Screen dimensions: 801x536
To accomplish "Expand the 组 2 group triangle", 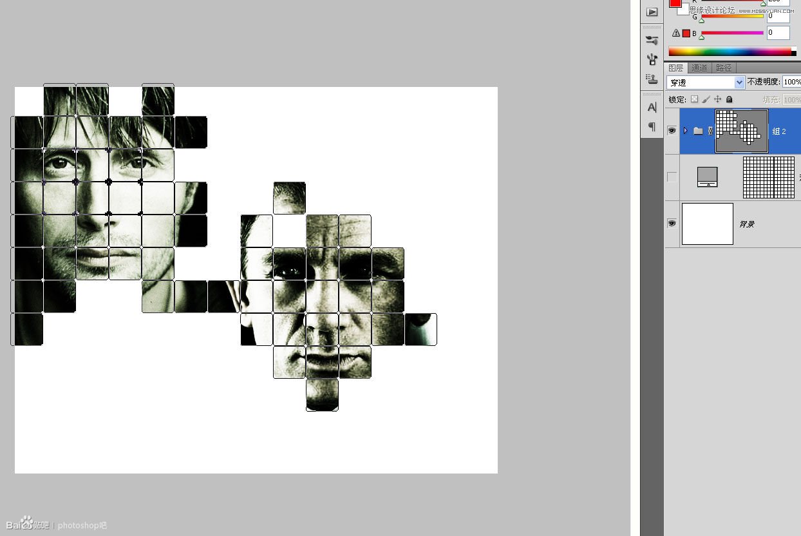I will pos(685,131).
